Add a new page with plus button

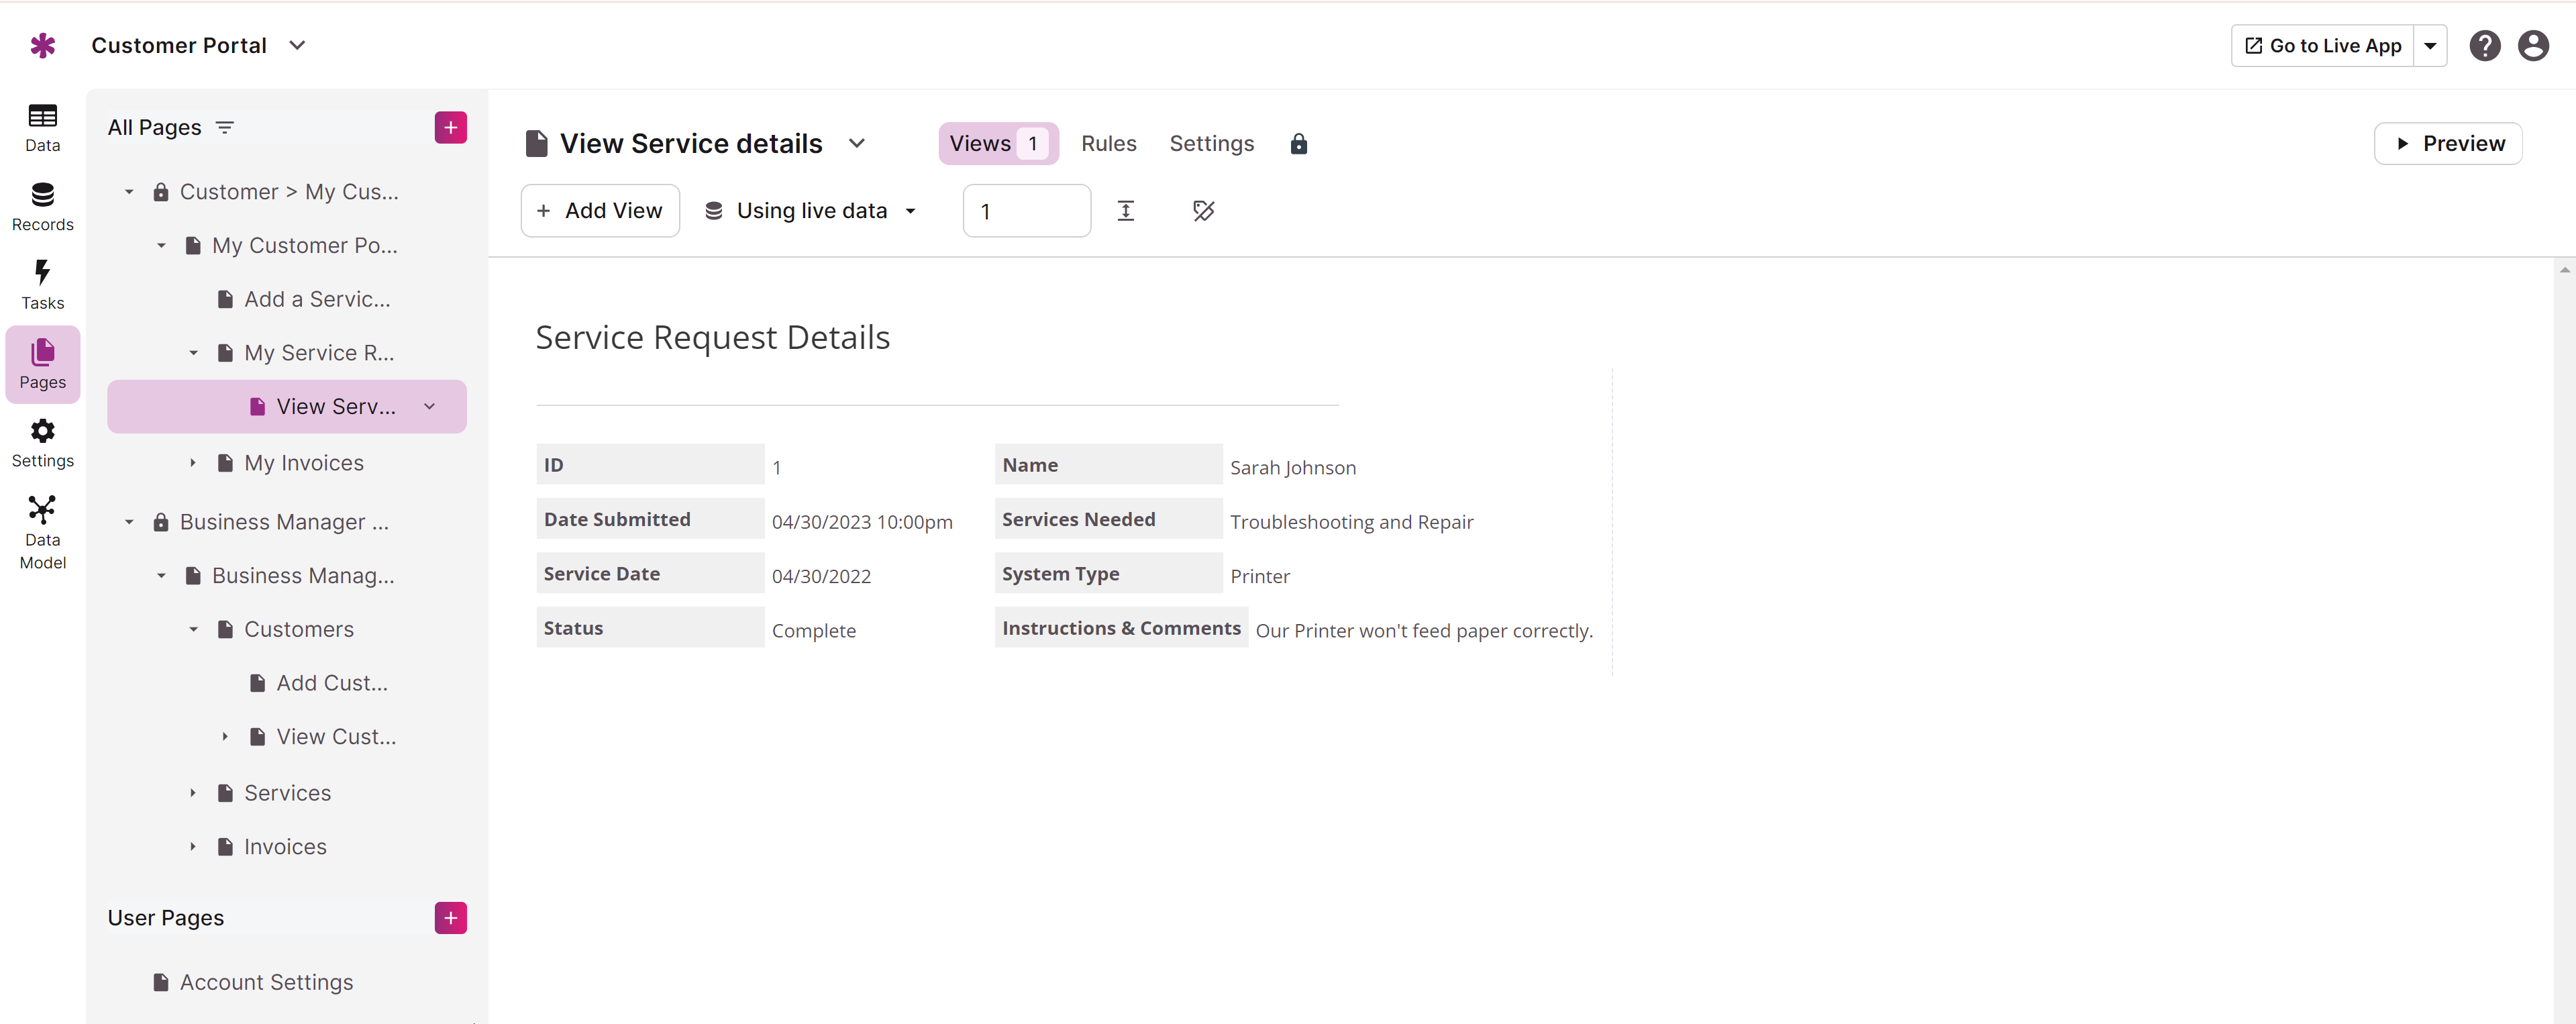tap(450, 128)
